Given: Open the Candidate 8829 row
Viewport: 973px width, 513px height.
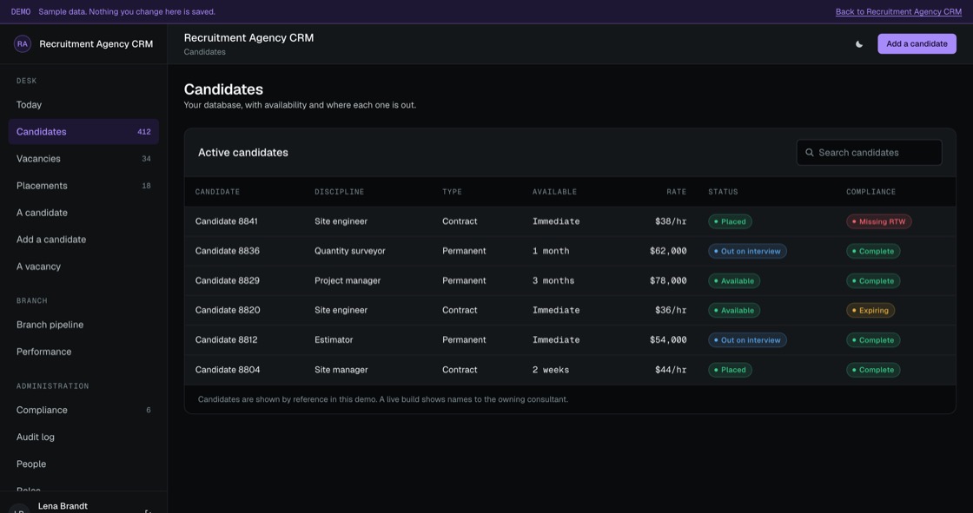Looking at the screenshot, I should point(570,281).
